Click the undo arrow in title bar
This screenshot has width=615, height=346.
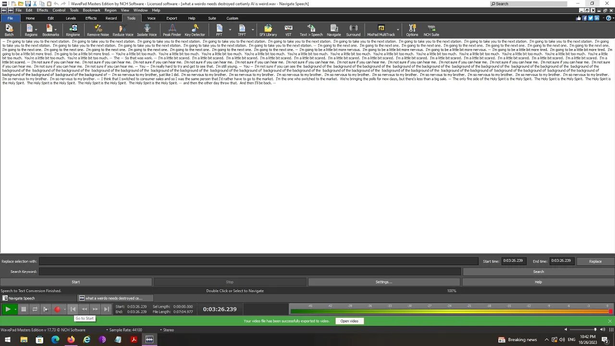tap(56, 3)
